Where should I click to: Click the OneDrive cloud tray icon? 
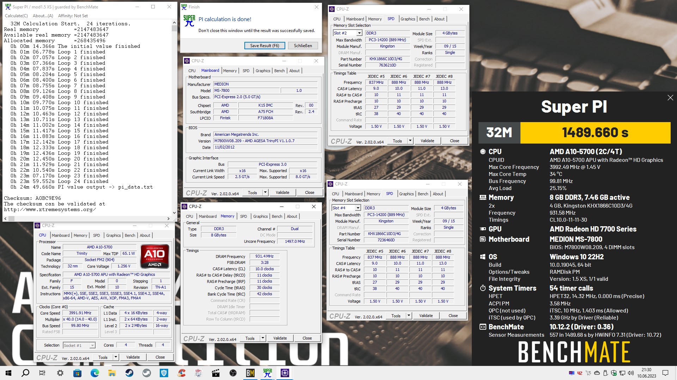pyautogui.click(x=597, y=373)
